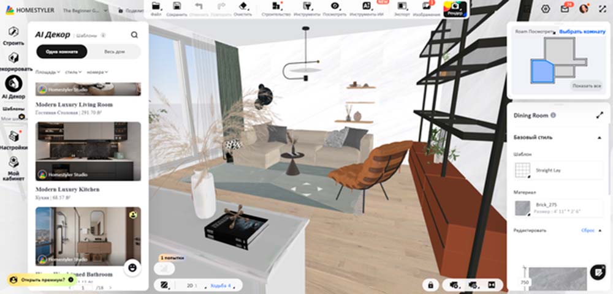Click the Show all button
This screenshot has width=613, height=294.
587,86
